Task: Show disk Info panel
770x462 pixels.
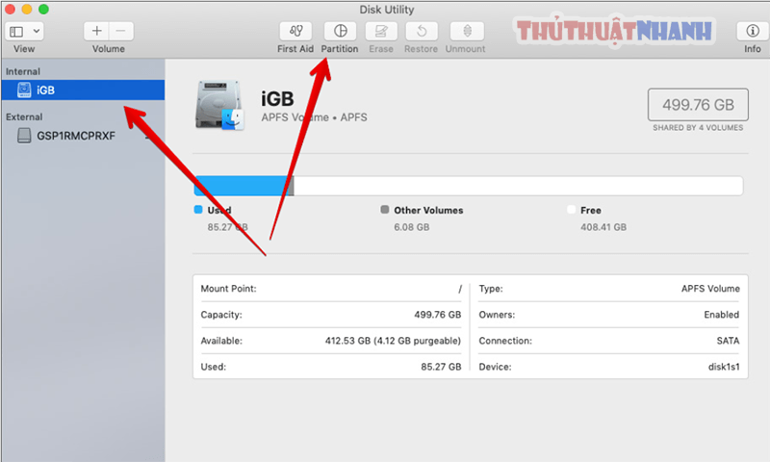Action: [x=753, y=31]
